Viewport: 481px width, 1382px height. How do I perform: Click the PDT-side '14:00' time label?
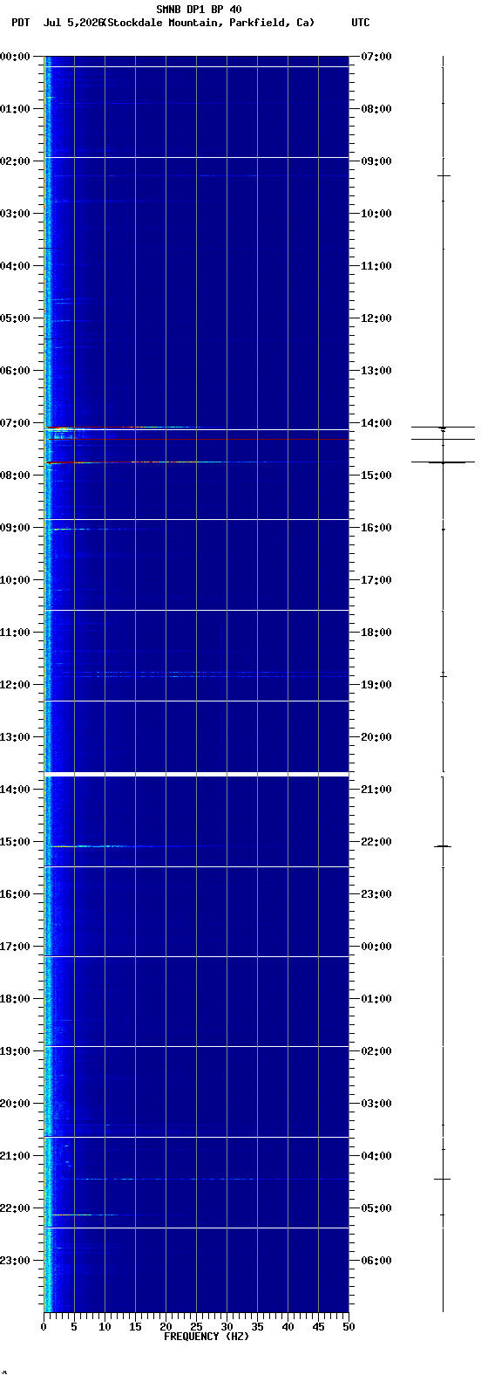(15, 790)
